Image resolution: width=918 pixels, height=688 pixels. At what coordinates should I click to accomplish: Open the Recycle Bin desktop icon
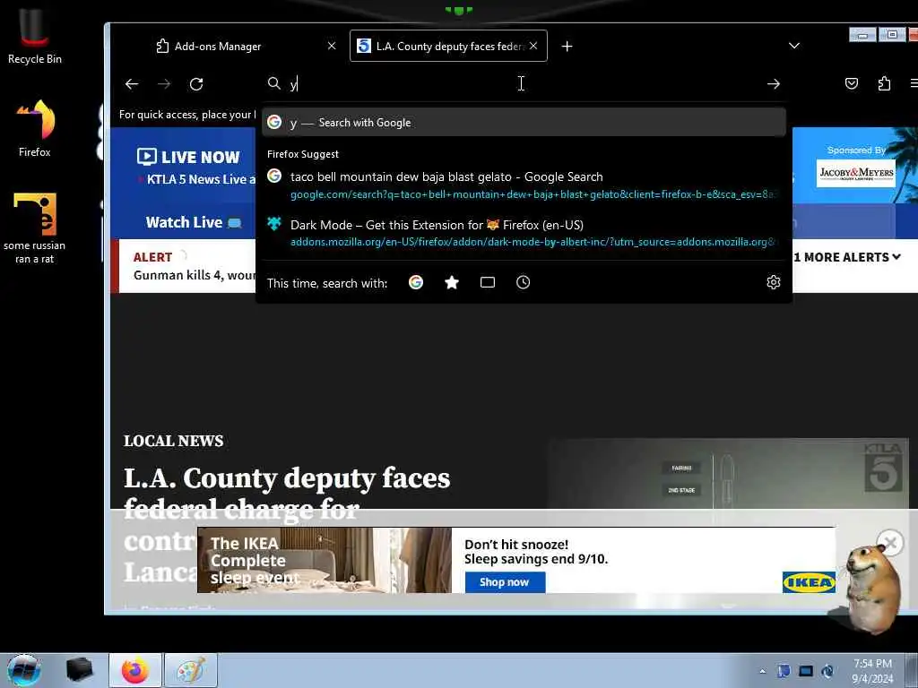[35, 35]
